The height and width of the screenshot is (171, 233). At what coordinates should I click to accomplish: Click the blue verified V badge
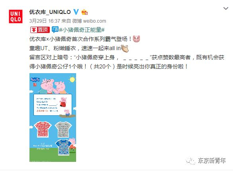[x=76, y=12]
